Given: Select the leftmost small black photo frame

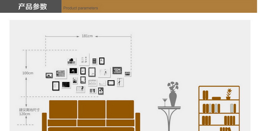Looking at the screenshot, I should click(x=49, y=76).
